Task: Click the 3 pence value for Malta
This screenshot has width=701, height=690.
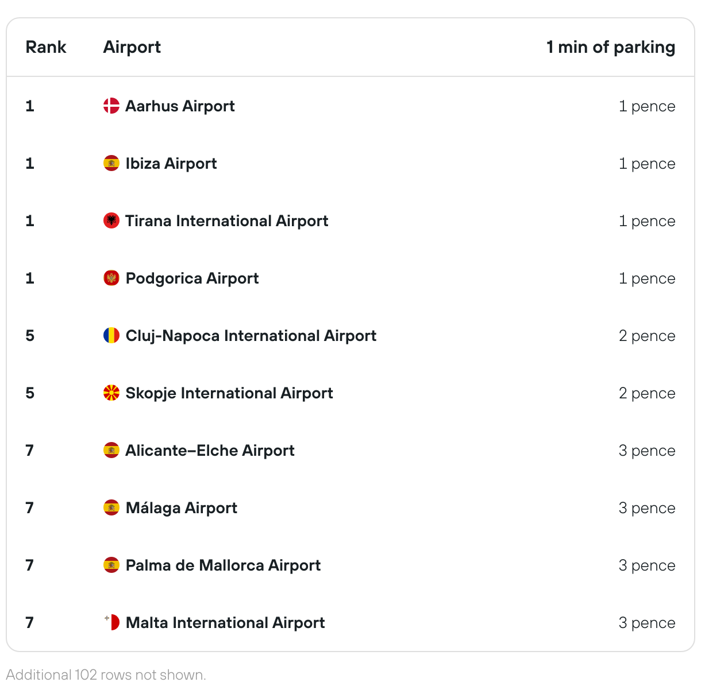Action: coord(646,623)
